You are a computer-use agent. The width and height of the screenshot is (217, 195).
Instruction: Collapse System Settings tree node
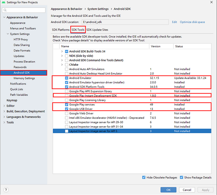[8, 34]
